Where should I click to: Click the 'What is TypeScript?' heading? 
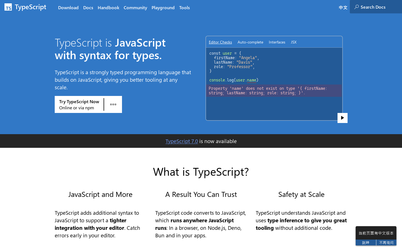(201, 172)
